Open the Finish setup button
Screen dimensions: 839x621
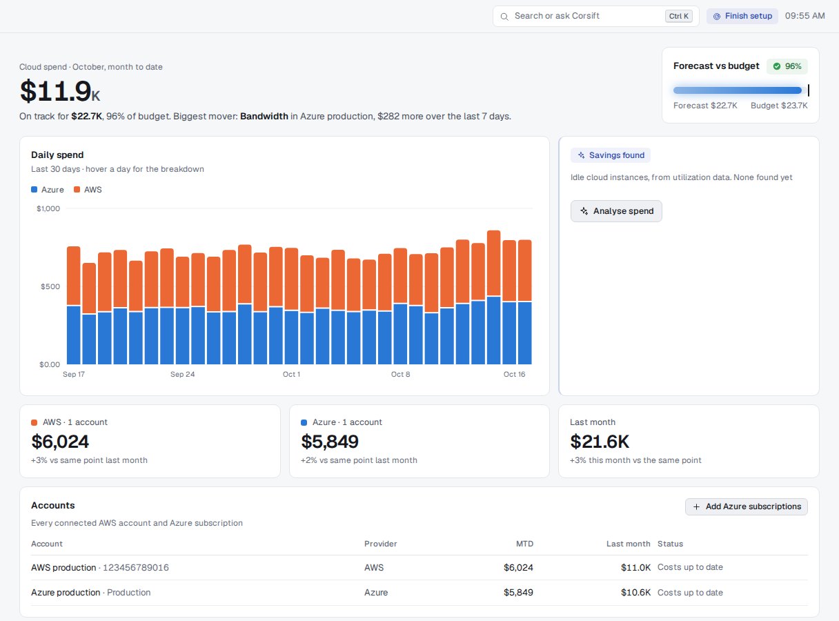tap(742, 16)
